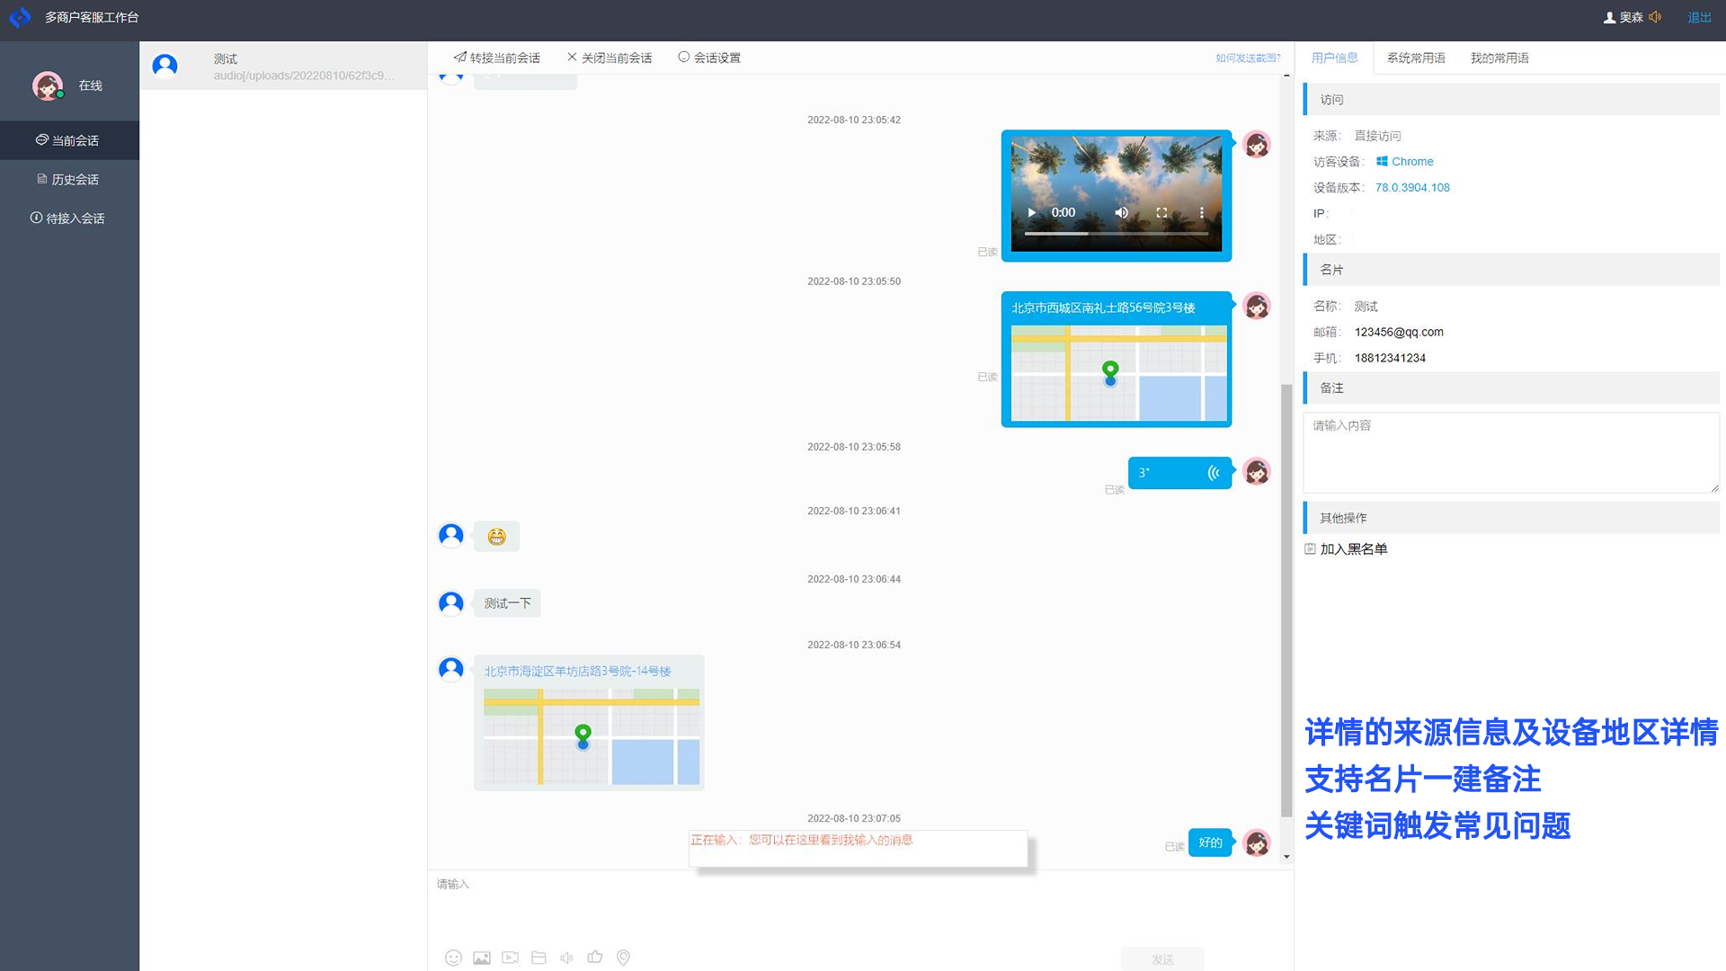The height and width of the screenshot is (971, 1726).
Task: Click the send video icon
Action: click(x=511, y=958)
